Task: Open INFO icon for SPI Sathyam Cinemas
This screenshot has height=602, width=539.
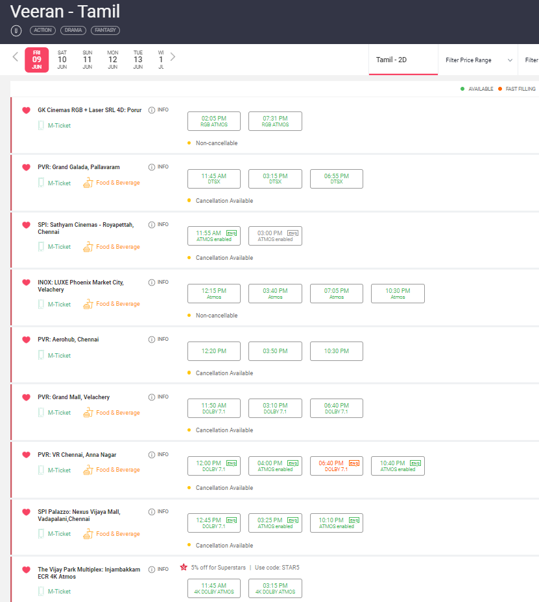Action: click(x=152, y=225)
